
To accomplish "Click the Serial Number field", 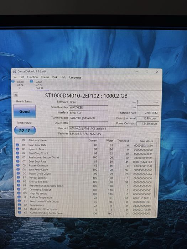I will tap(89, 107).
